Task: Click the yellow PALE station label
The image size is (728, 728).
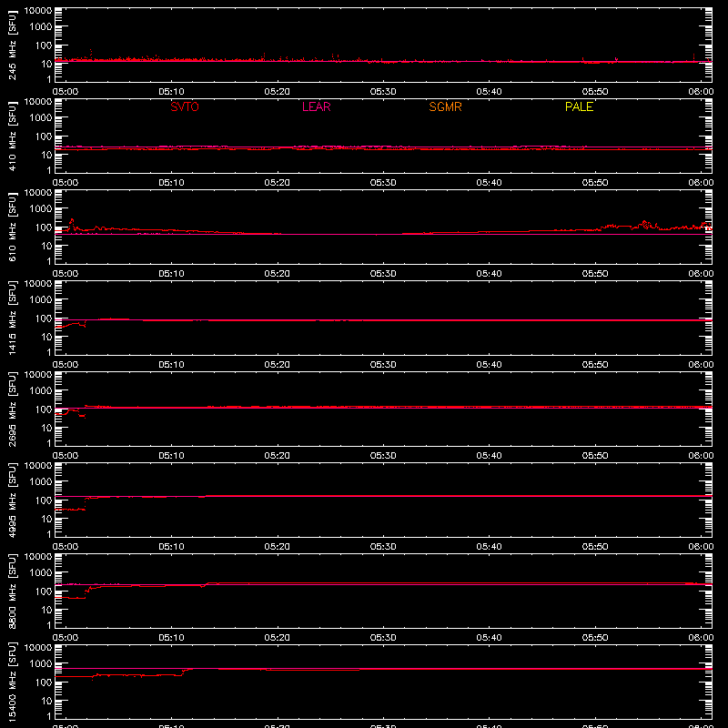Action: point(579,106)
